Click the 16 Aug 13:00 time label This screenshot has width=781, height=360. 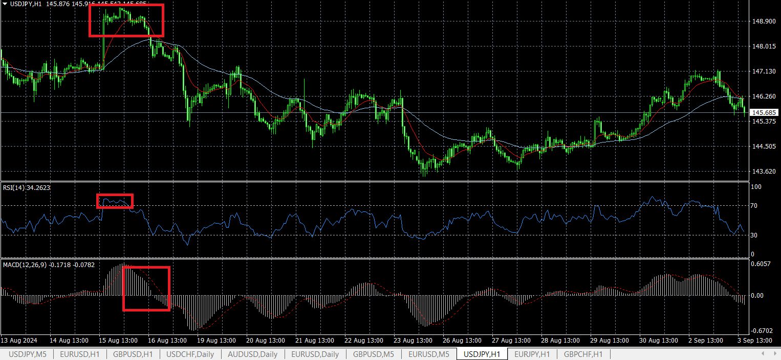click(x=167, y=341)
